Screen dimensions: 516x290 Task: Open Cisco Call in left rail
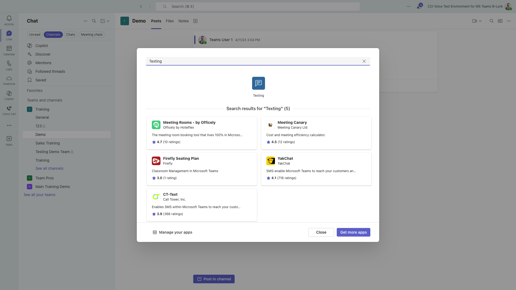click(9, 110)
